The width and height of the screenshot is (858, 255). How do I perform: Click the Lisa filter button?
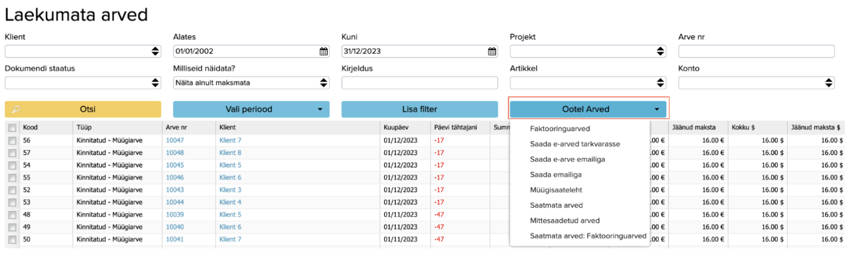point(419,110)
